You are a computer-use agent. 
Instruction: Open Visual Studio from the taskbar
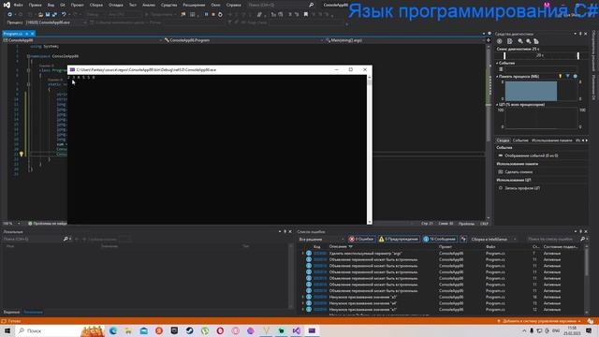click(x=297, y=330)
